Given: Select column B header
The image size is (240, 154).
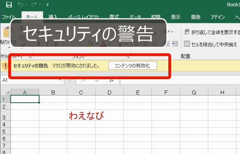Looking at the screenshot, I should [53, 92].
